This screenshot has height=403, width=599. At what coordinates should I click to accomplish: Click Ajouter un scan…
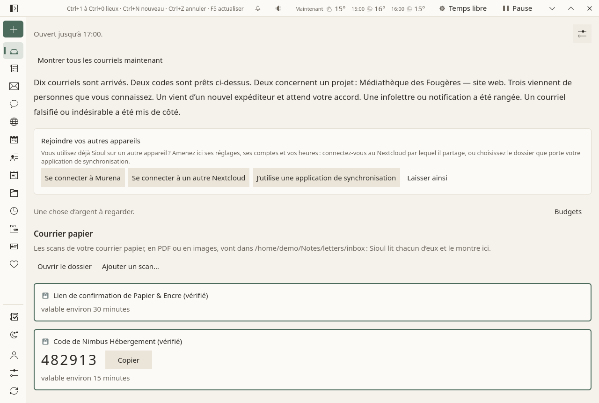click(131, 266)
